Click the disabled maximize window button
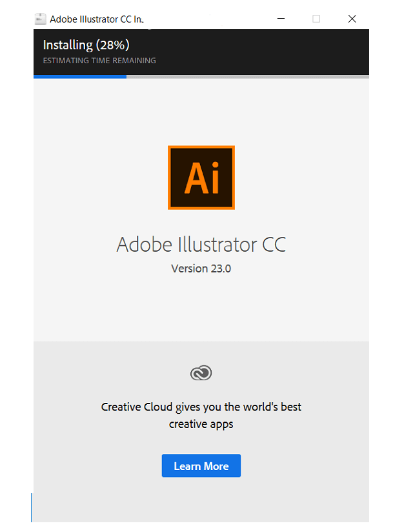The width and height of the screenshot is (413, 530). click(x=316, y=19)
